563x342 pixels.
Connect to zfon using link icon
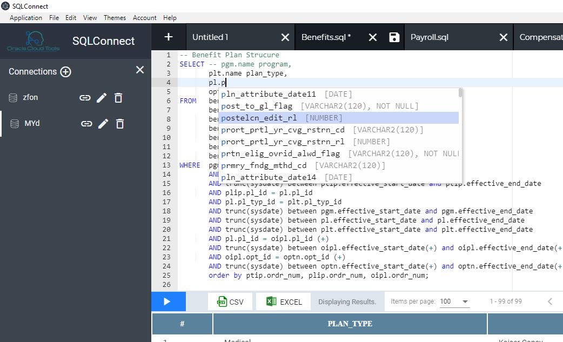pos(85,98)
